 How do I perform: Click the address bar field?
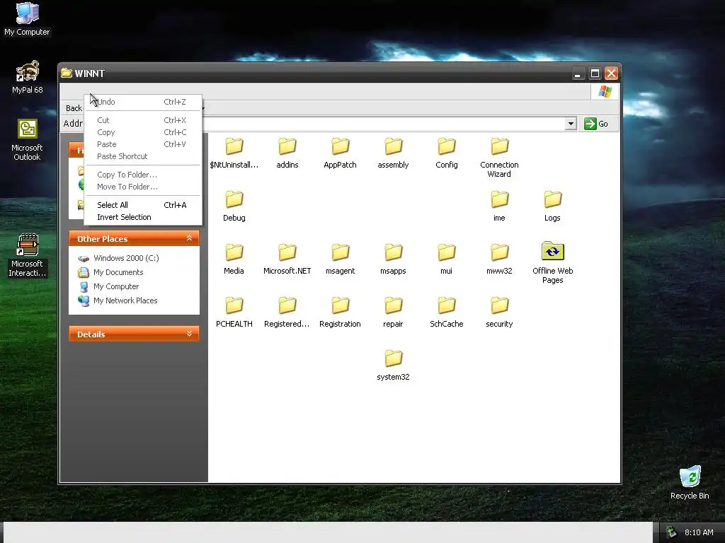point(384,124)
